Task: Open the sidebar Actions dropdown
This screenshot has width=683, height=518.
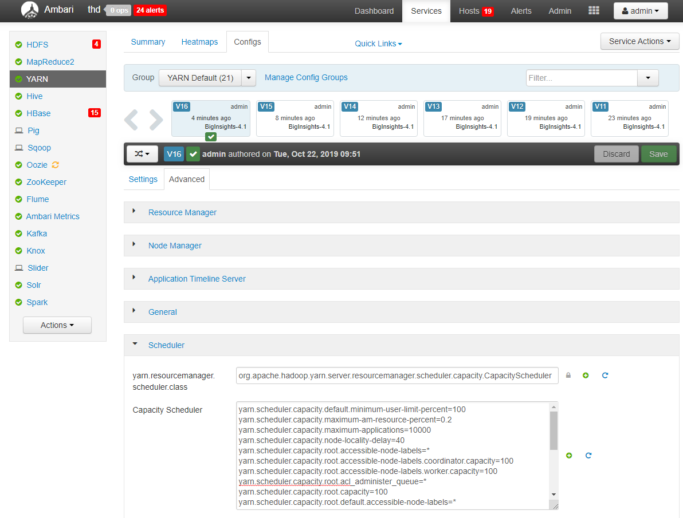Action: click(57, 325)
